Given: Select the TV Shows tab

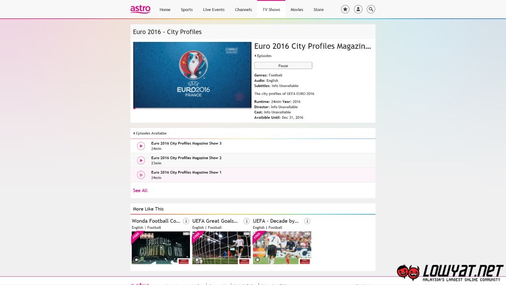Looking at the screenshot, I should tap(271, 10).
